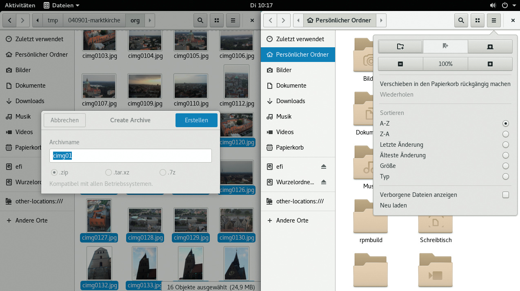Click the add bookmark icon in popover
The image size is (520, 291).
[445, 46]
